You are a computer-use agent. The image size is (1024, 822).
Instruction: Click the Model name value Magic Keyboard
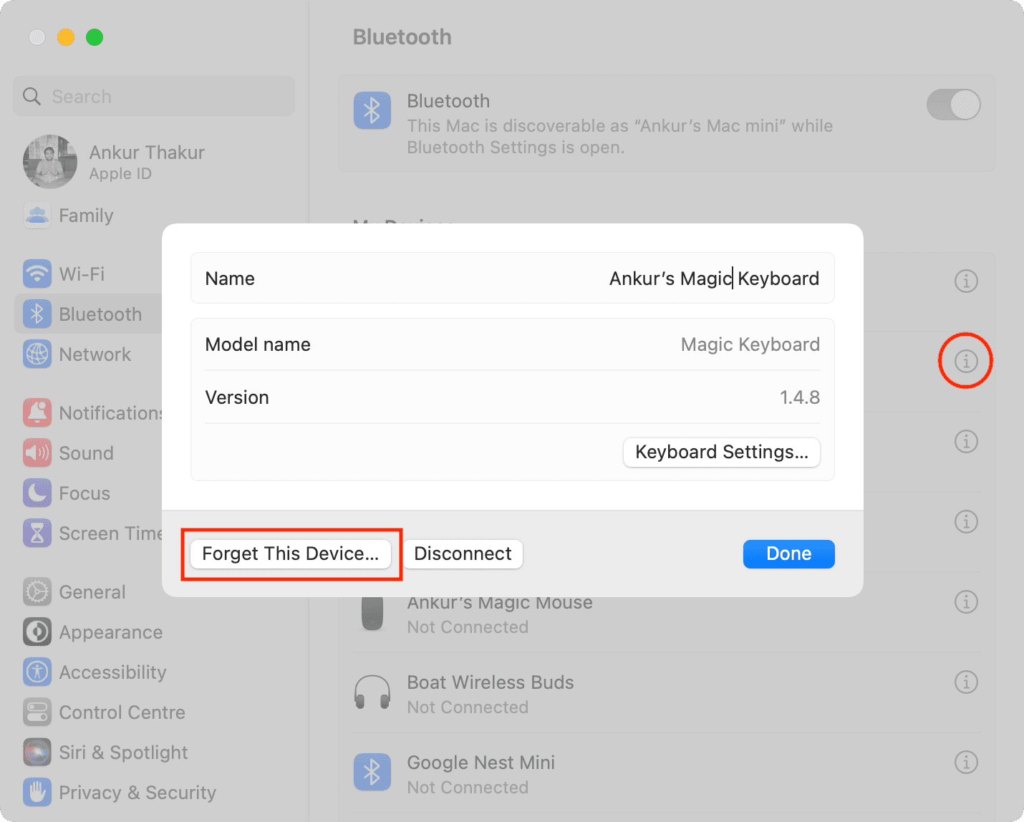coord(750,344)
